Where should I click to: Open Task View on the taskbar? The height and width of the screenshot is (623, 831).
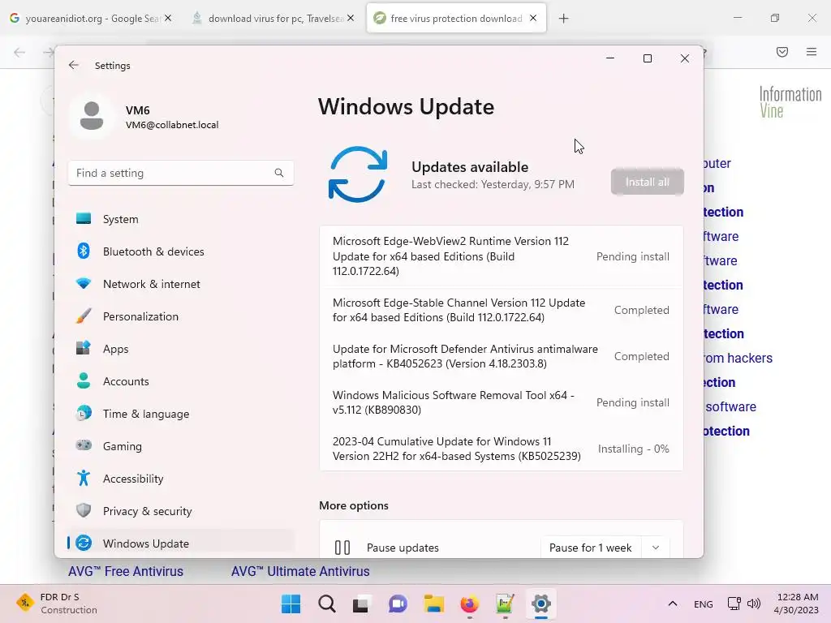point(361,604)
